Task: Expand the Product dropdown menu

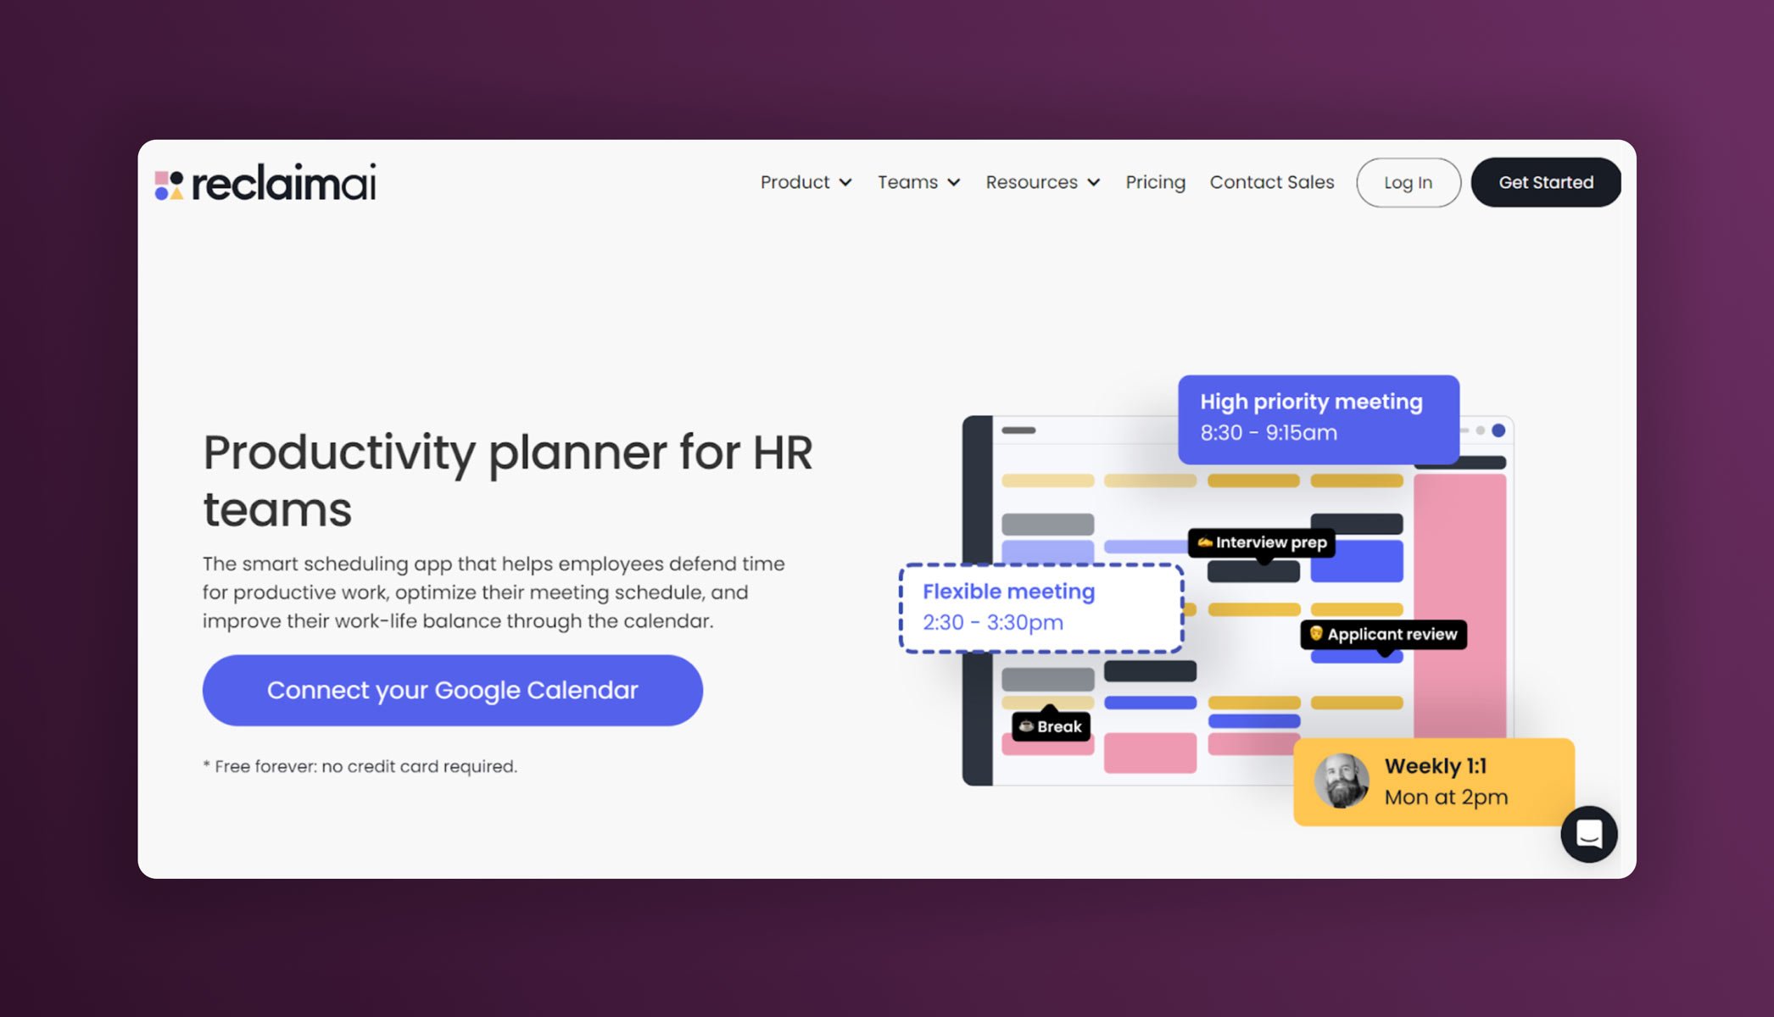Action: click(806, 182)
